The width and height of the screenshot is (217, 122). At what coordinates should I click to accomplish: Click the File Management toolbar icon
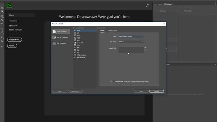pyautogui.click(x=2, y=11)
